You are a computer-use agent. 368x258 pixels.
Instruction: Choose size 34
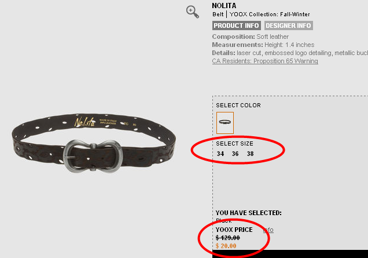click(220, 154)
